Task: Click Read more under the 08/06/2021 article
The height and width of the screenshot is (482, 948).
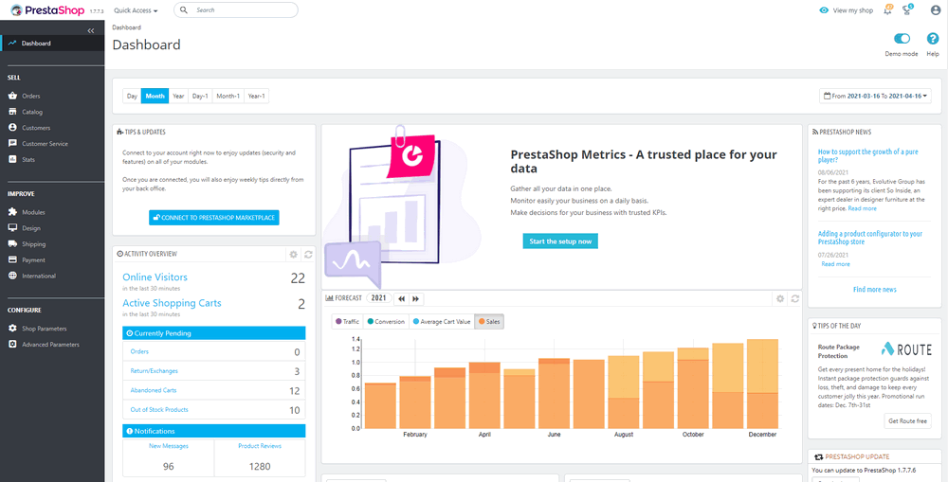Action: coord(862,208)
